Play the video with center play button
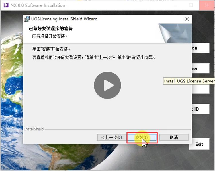 point(107,85)
